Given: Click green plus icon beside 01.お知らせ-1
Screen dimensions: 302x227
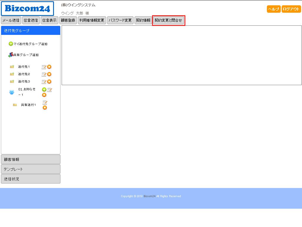Looking at the screenshot, I should [44, 90].
